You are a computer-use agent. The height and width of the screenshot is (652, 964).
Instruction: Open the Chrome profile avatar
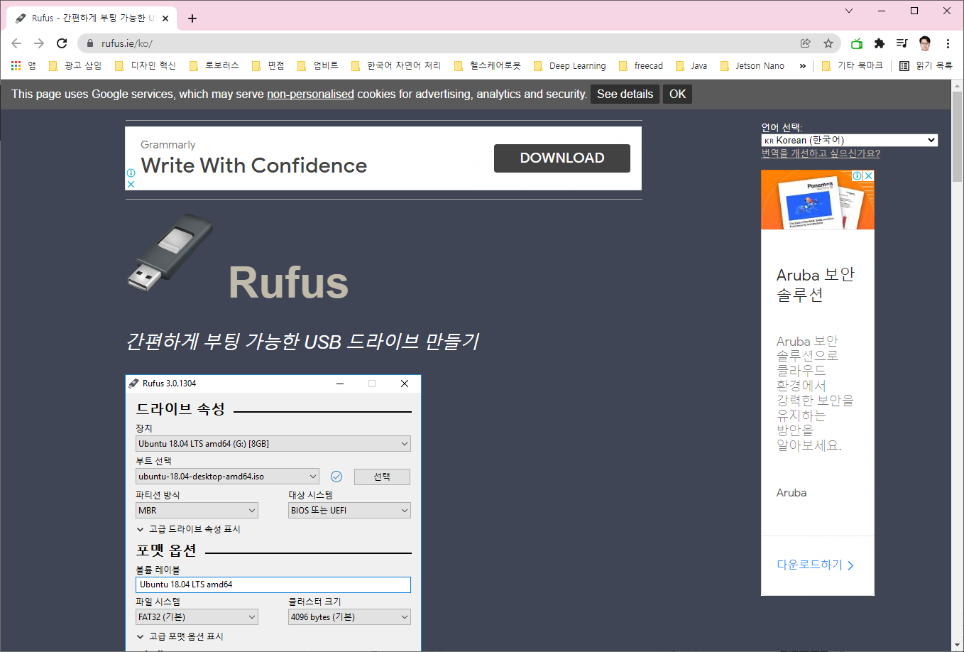925,43
